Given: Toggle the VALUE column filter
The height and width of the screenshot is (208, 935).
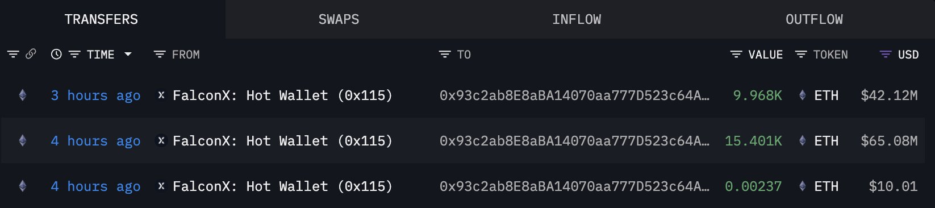Looking at the screenshot, I should click(736, 55).
